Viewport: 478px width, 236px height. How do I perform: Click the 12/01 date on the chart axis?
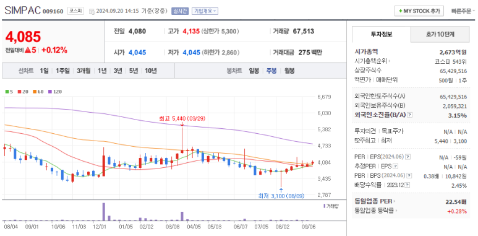[x=100, y=227]
